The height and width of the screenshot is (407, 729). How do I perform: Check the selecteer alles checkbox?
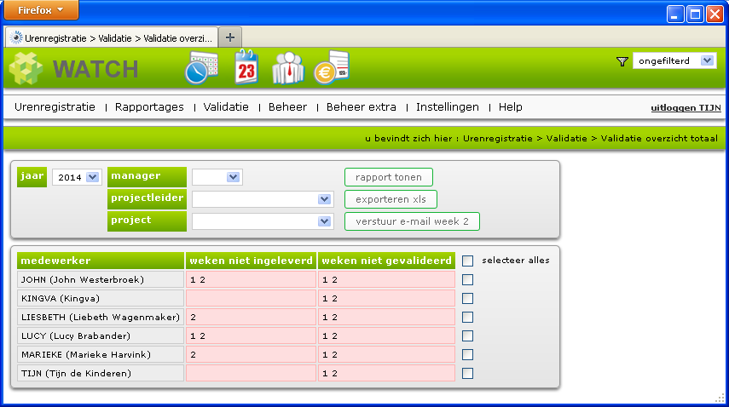click(468, 261)
